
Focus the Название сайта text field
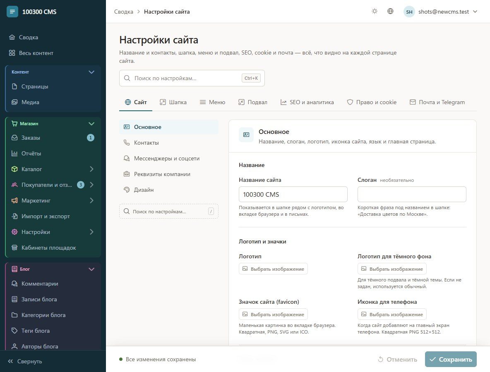click(x=293, y=194)
